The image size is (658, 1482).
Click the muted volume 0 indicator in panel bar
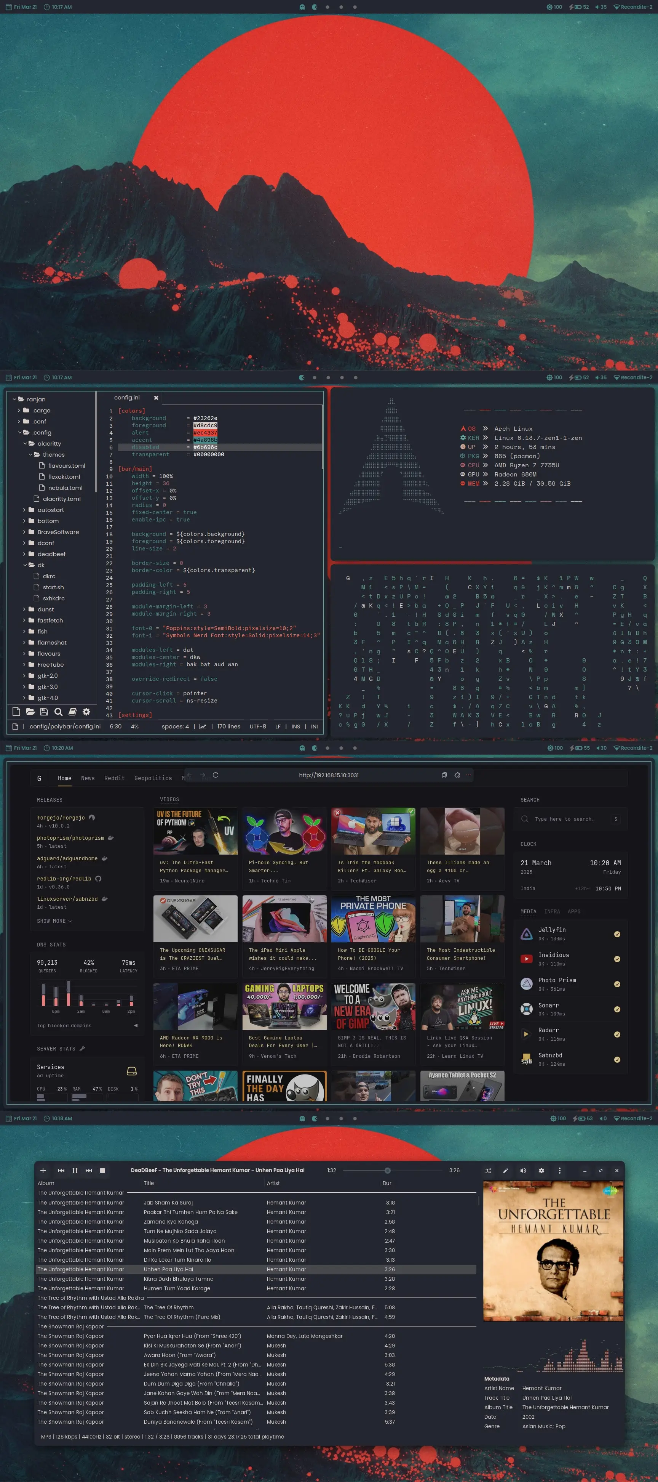603,1118
